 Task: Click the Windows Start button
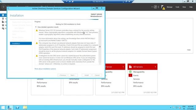(3, 108)
